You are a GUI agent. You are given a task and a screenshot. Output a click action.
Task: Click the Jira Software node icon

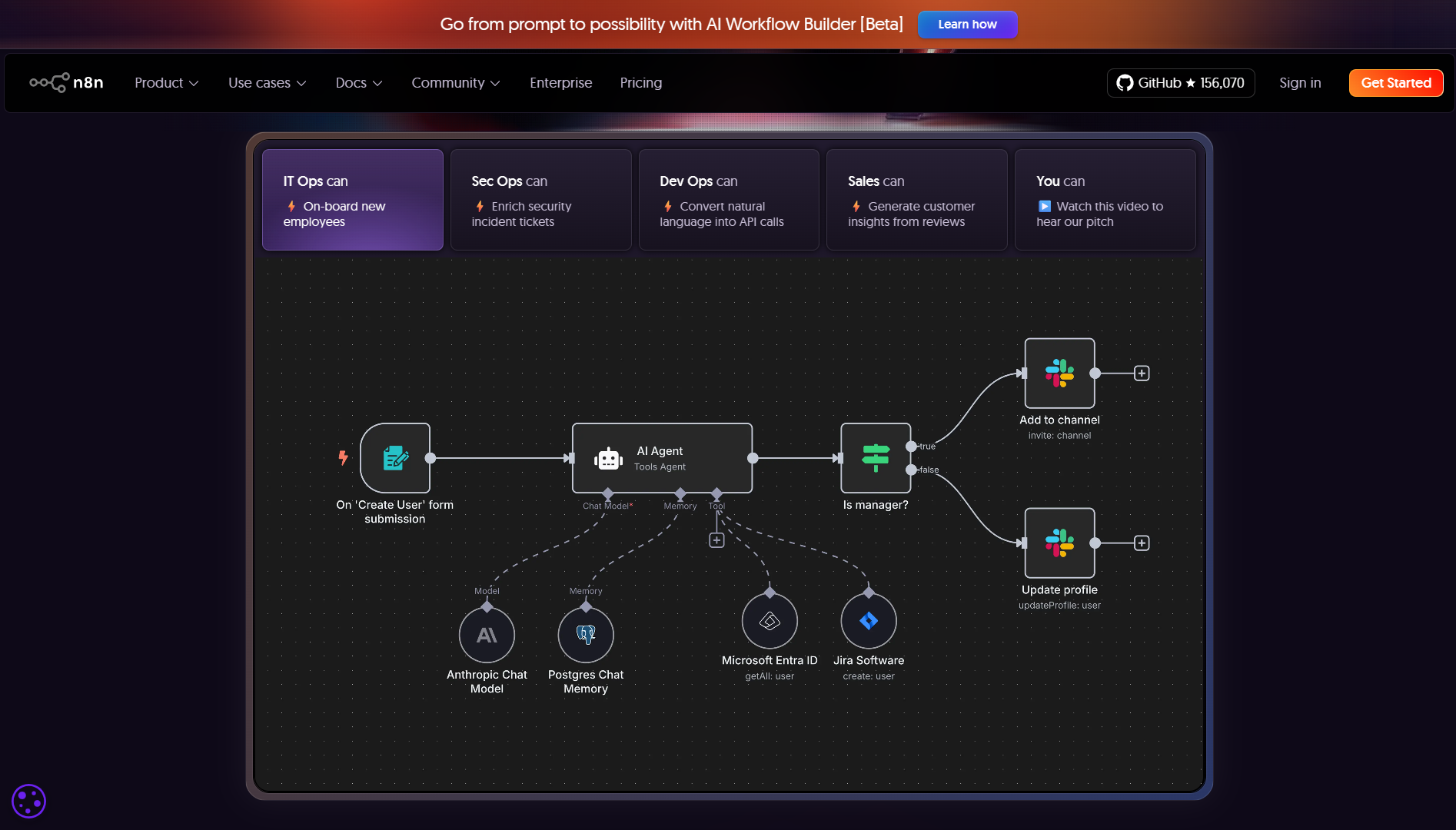pyautogui.click(x=869, y=621)
